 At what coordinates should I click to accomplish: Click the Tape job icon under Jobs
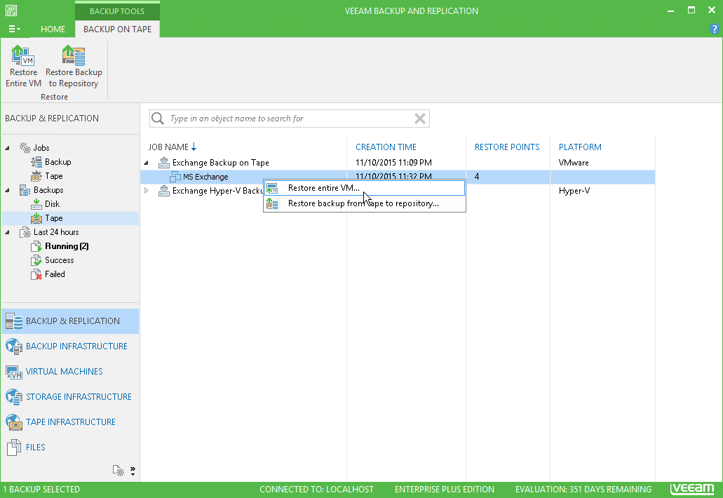[x=36, y=175]
